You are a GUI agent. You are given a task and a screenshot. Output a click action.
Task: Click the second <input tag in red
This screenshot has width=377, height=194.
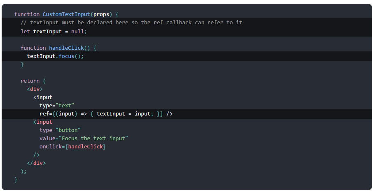pos(43,122)
